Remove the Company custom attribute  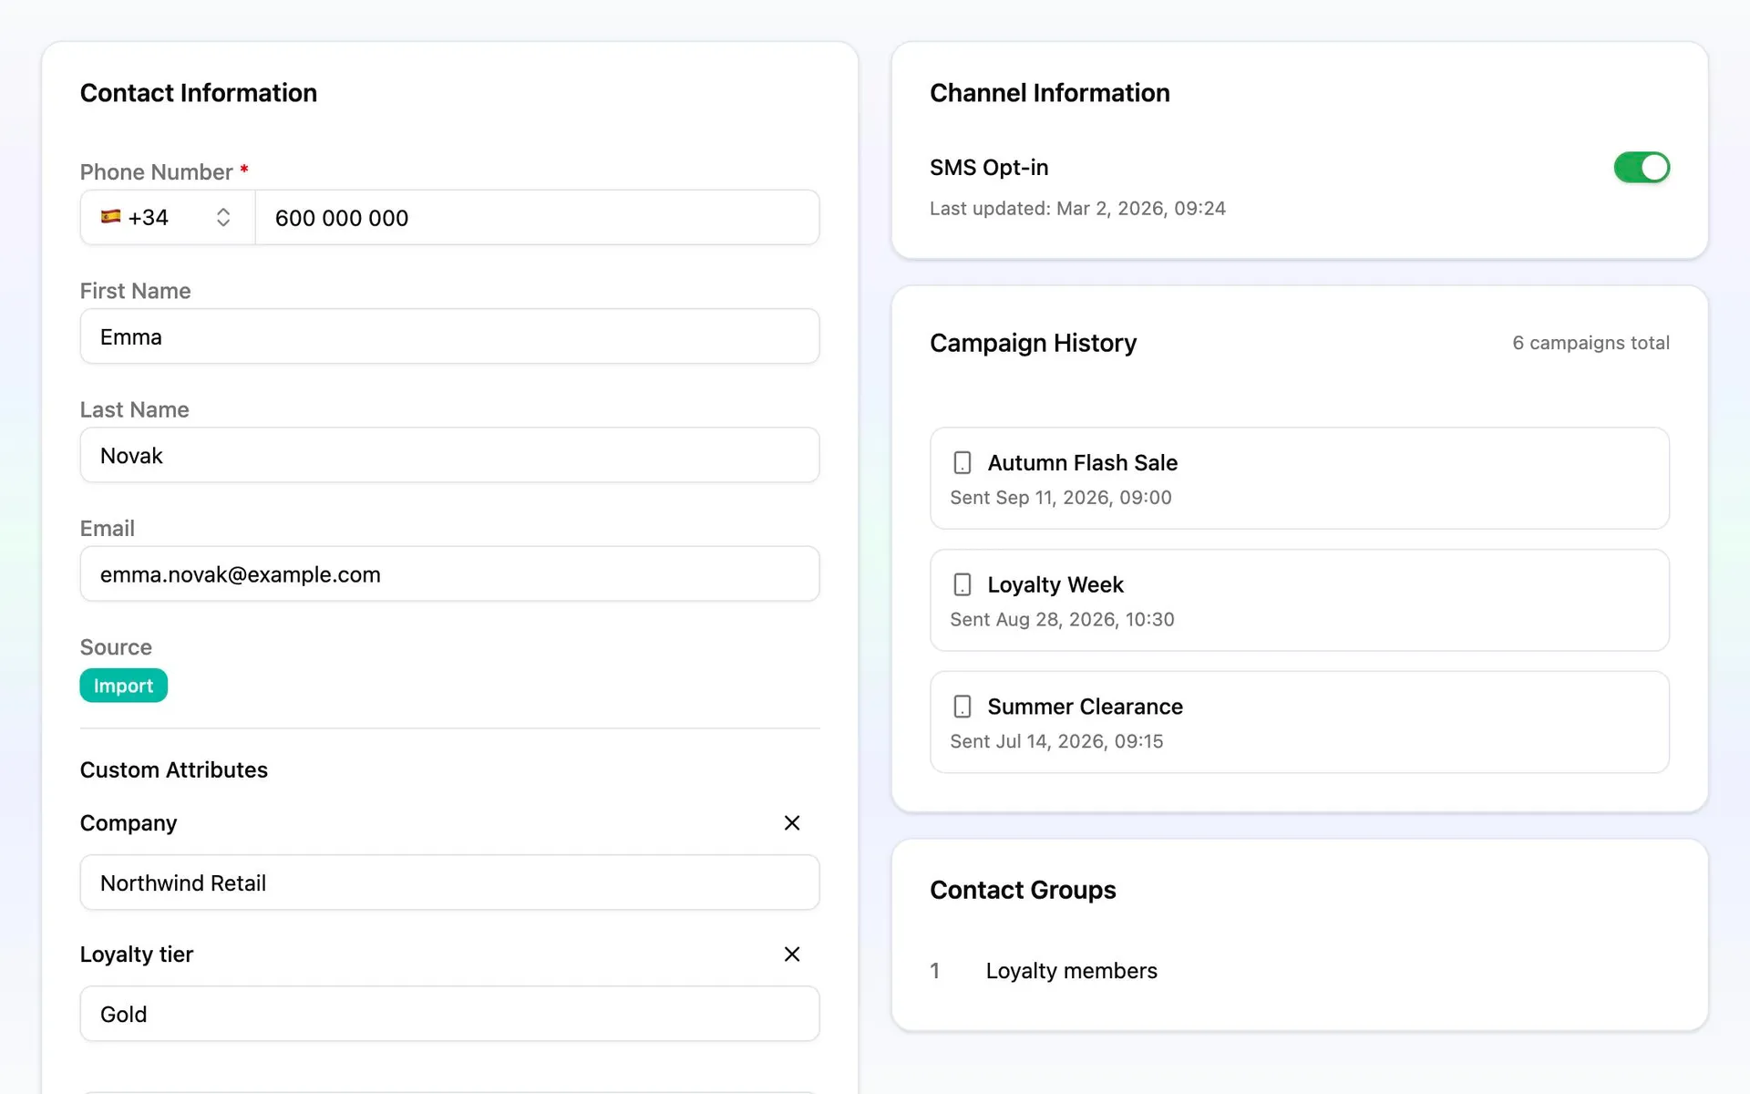point(791,823)
